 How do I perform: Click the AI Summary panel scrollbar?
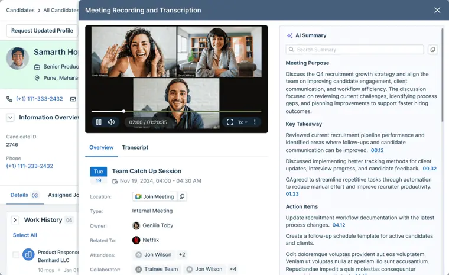click(443, 75)
